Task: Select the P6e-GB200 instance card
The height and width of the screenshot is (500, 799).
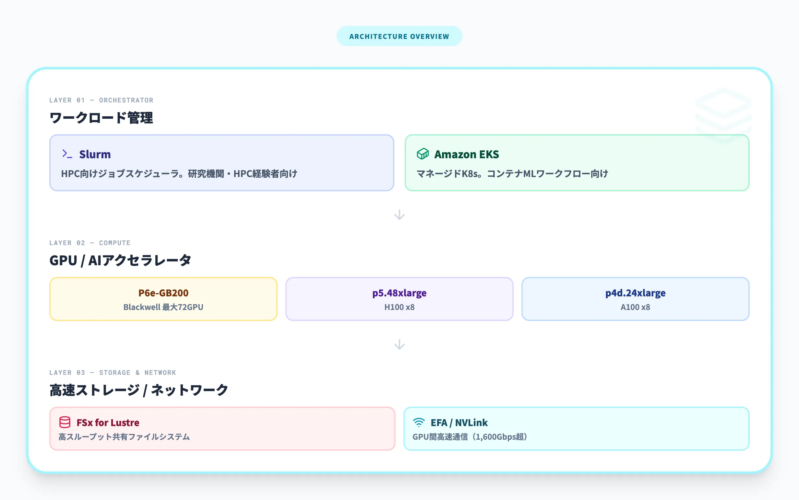Action: coord(163,299)
